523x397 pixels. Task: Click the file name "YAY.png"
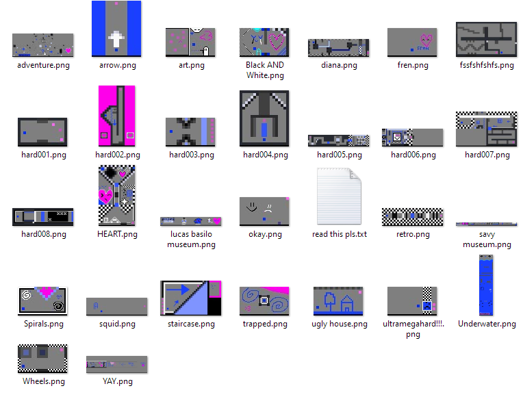click(118, 381)
